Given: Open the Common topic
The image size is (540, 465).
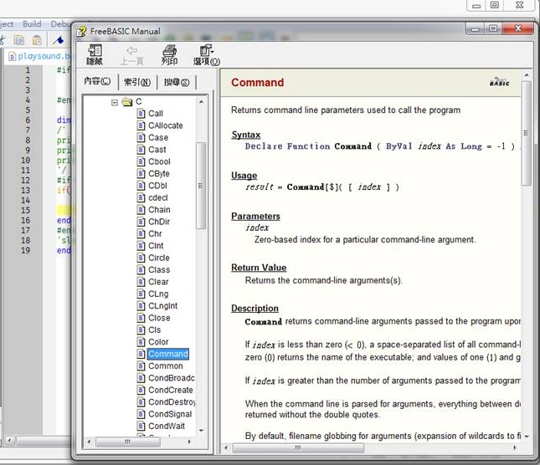Looking at the screenshot, I should click(166, 366).
